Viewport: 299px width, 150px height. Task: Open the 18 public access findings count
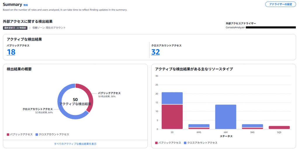[11, 52]
